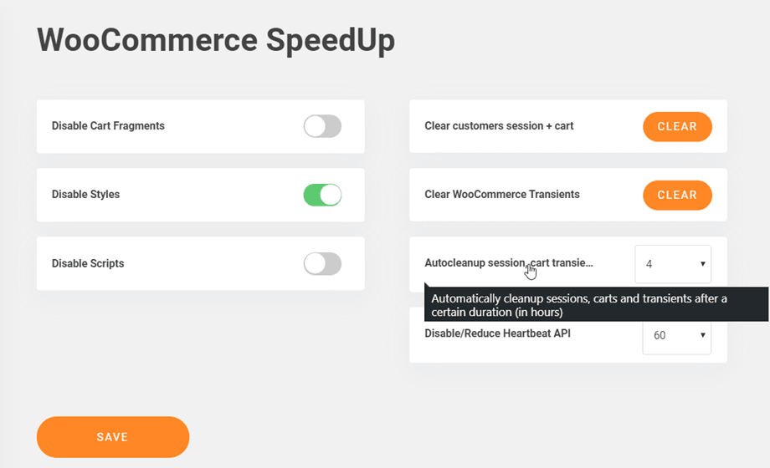Toggle the Disable Scripts switch
This screenshot has width=770, height=468.
322,263
